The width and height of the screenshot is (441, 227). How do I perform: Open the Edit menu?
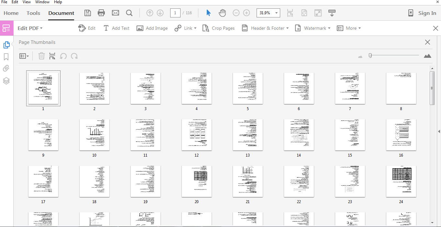pyautogui.click(x=15, y=2)
